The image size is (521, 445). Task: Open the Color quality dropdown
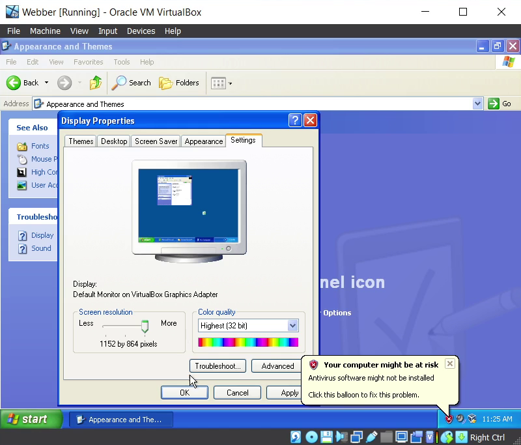(x=292, y=325)
